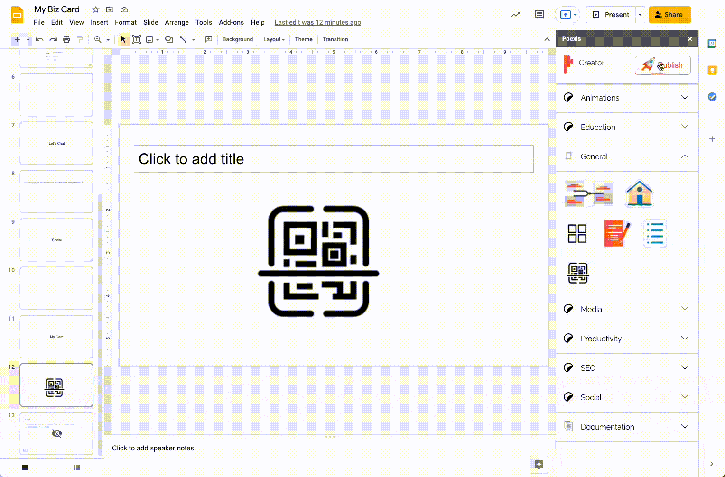
Task: Open the Layout dropdown
Action: coord(274,39)
